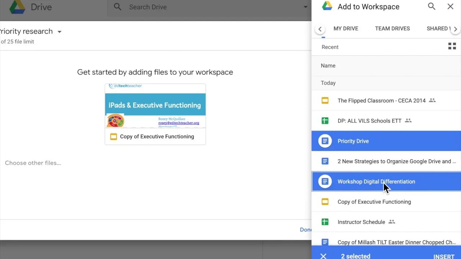Click shared people icon on Flipped Classroom row
The width and height of the screenshot is (461, 259).
(433, 100)
